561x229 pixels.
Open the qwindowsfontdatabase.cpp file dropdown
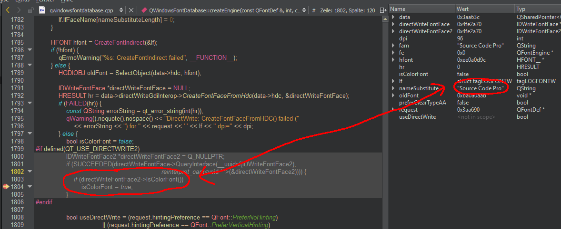click(120, 10)
